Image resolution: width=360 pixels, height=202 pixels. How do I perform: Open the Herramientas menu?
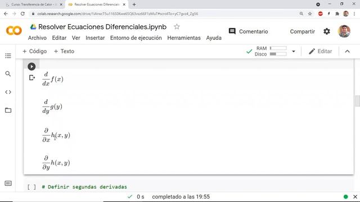pyautogui.click(x=184, y=38)
